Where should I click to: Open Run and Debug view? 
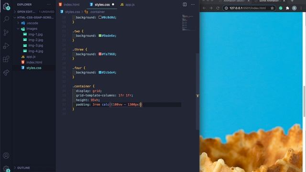[x=6, y=46]
